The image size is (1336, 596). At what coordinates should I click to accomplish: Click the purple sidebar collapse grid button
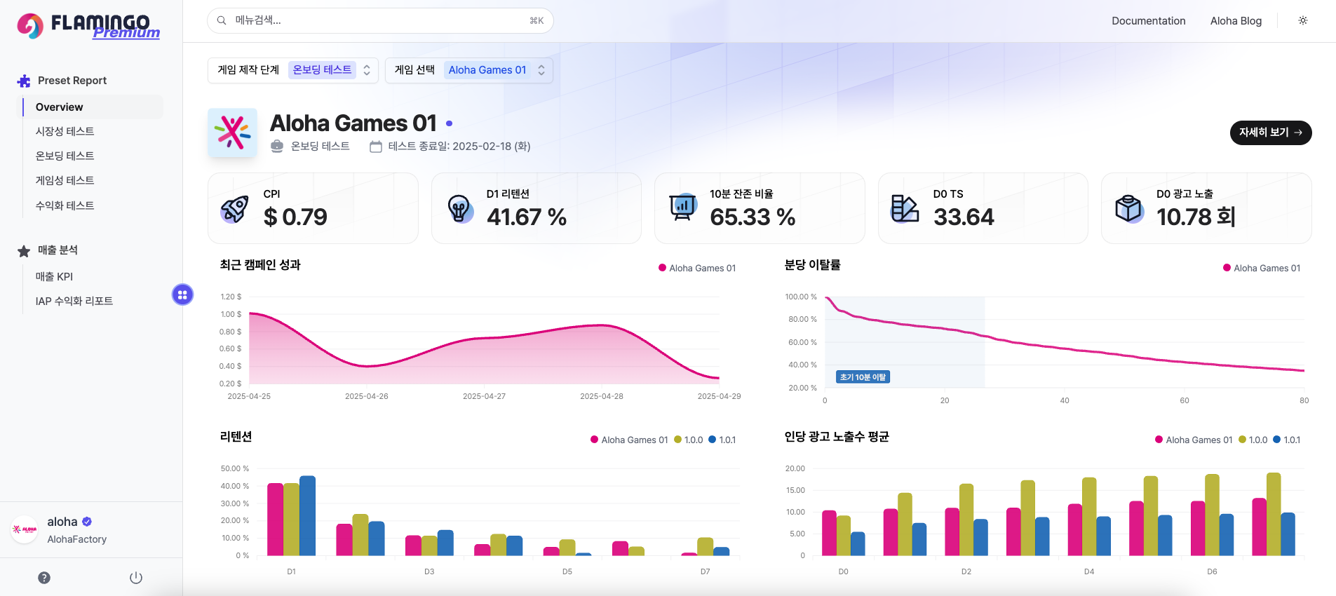(x=182, y=295)
